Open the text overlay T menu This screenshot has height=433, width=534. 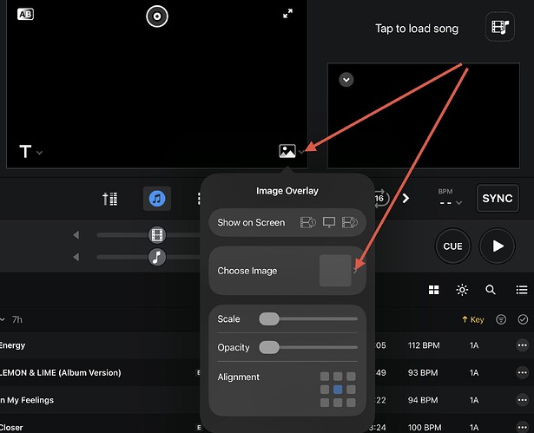click(27, 152)
